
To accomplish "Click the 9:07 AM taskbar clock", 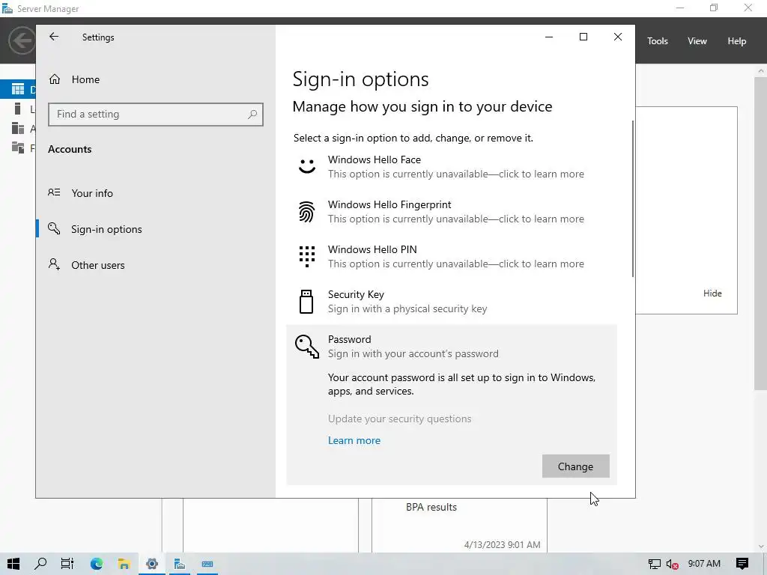I will 704,564.
